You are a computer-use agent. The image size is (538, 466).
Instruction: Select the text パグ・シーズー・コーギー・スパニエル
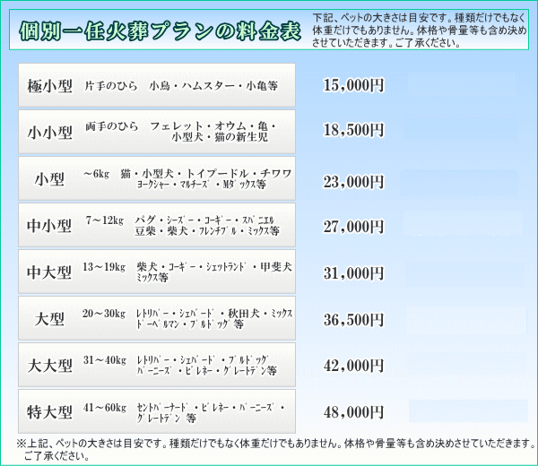point(204,220)
